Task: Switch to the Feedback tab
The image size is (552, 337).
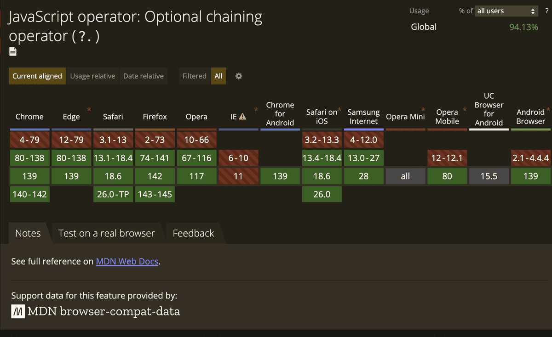Action: (193, 233)
